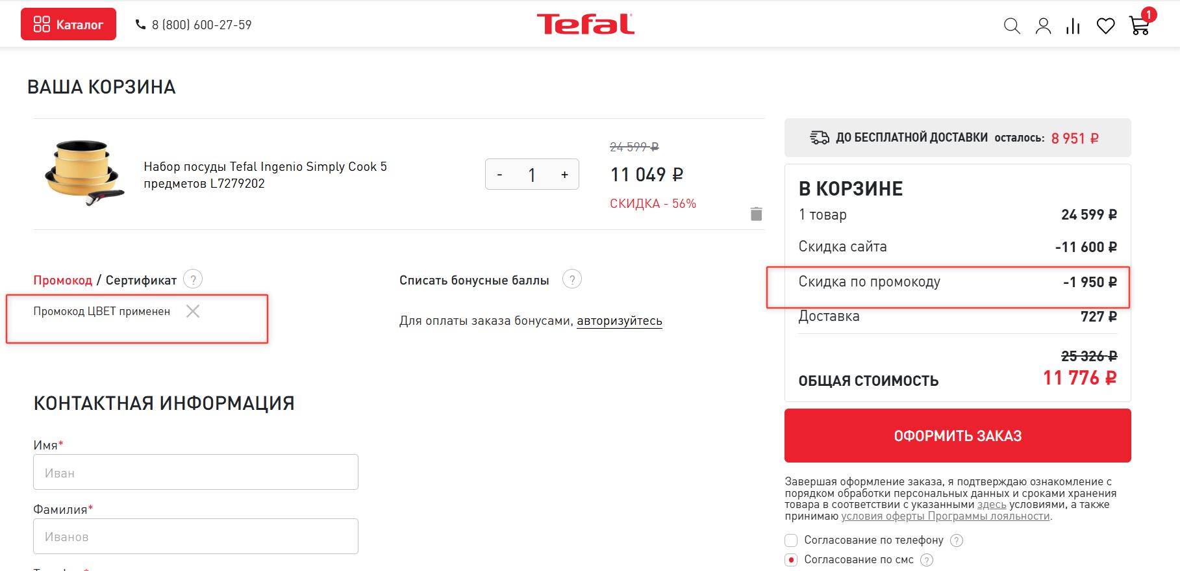Open the user account profile icon
1180x571 pixels.
1043,26
